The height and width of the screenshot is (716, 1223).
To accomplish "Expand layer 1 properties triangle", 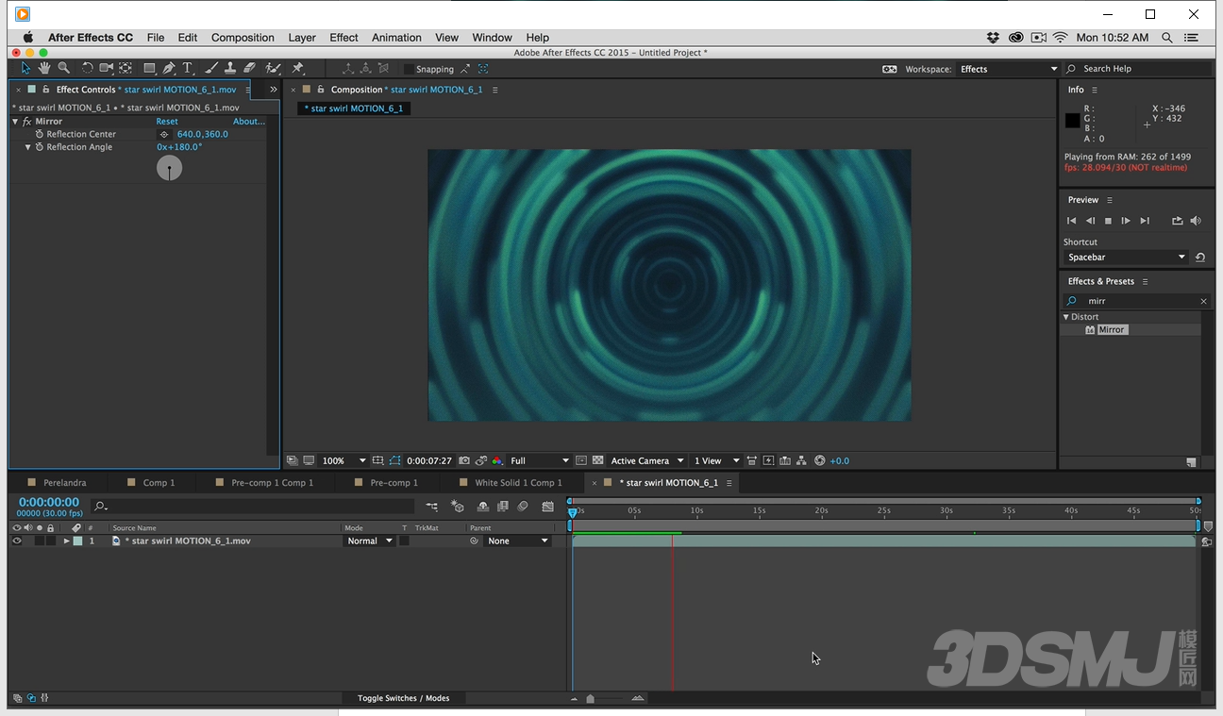I will click(66, 541).
